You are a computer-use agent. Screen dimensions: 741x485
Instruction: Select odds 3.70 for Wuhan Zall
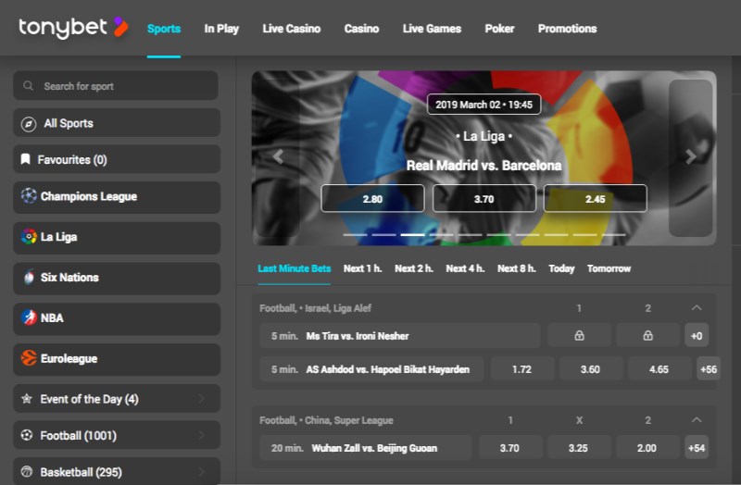510,447
